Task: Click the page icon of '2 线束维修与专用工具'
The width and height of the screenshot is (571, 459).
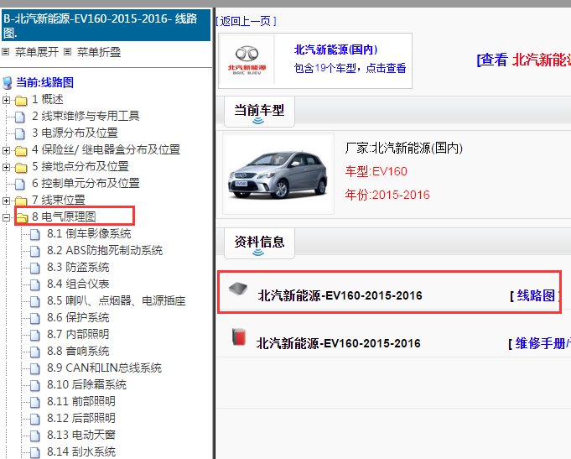Action: (20, 117)
